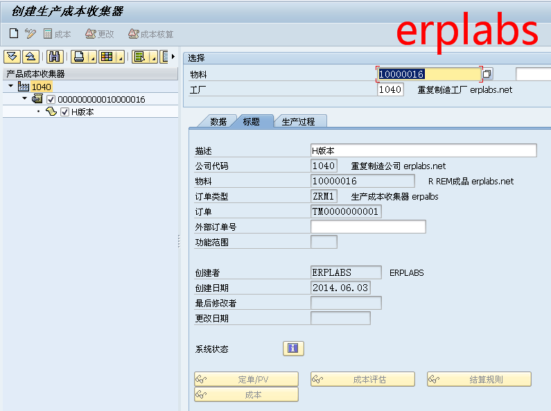Click the material icon beside 000000000010000016
Viewport: 551px width, 411px height.
tap(37, 98)
